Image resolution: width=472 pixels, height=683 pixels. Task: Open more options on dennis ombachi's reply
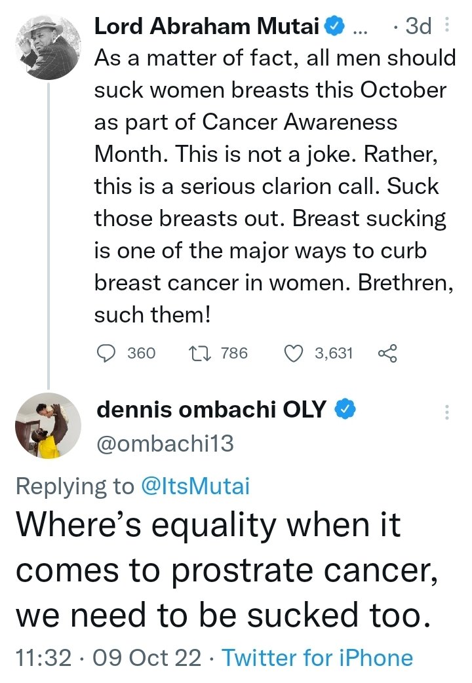click(x=447, y=412)
